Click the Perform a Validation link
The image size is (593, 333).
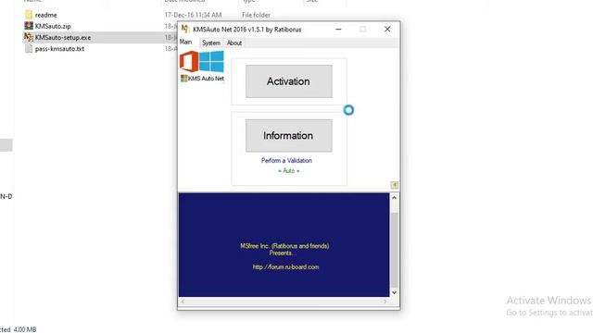click(x=286, y=160)
